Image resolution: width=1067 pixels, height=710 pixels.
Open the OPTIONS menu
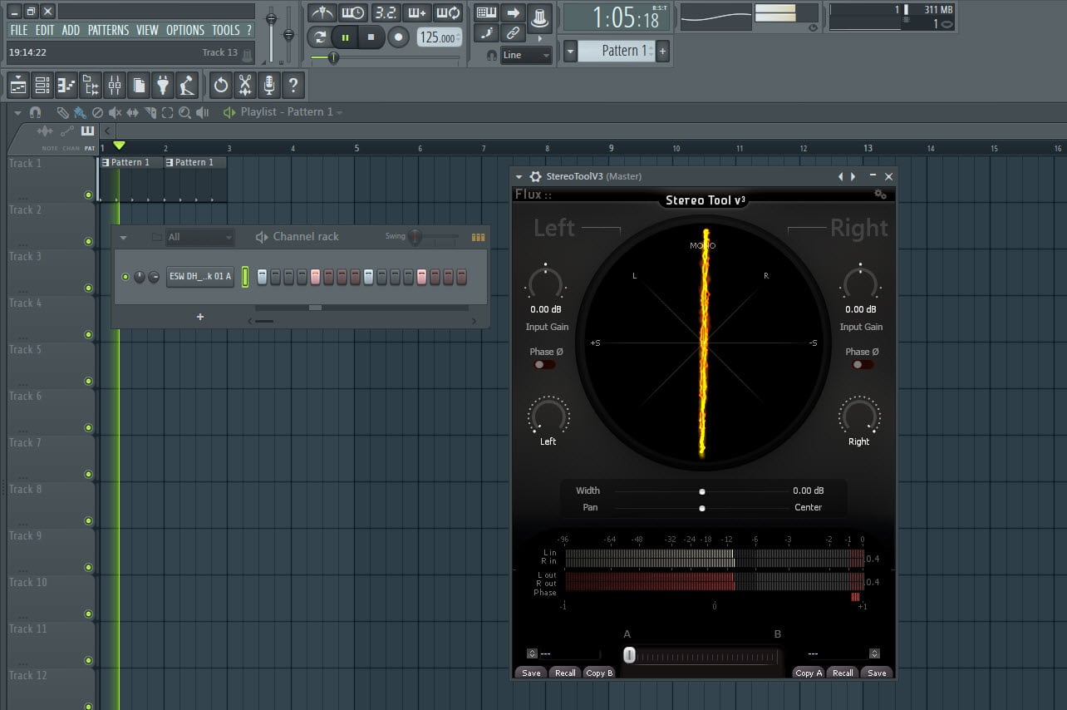184,30
